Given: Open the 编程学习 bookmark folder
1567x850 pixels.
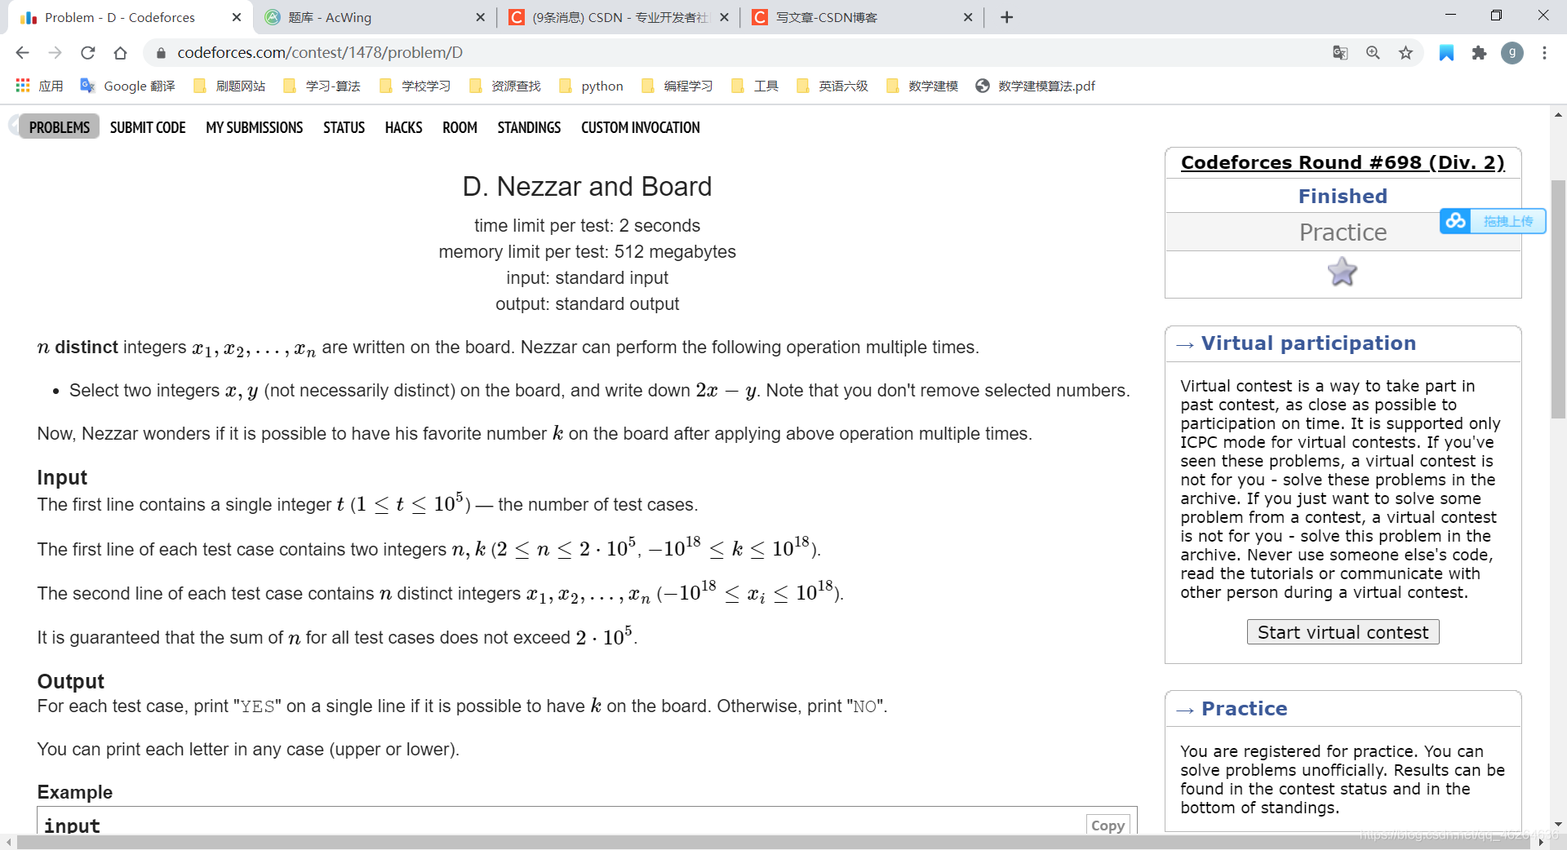Looking at the screenshot, I should click(x=677, y=86).
